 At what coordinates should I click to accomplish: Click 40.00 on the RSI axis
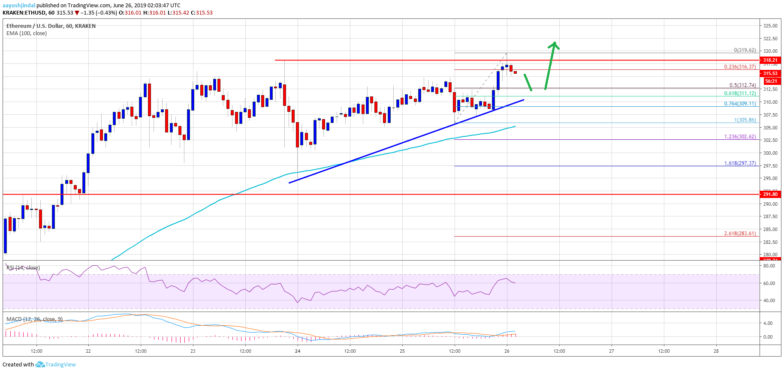pos(769,300)
